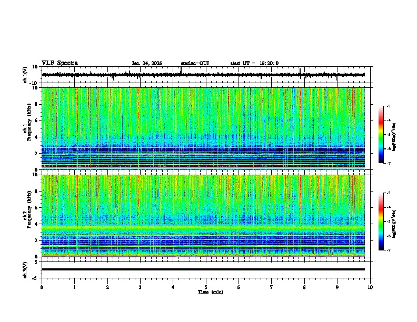This screenshot has width=417, height=322.
Task: Click the "VLF Spectra" plot title
Action: [59, 63]
